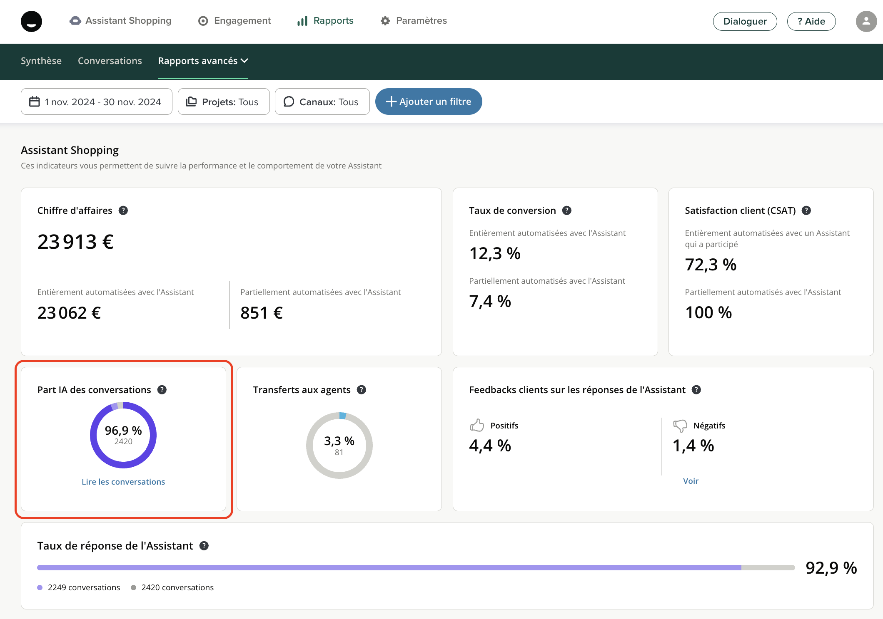Click help icon next to Transferts aux agents

362,390
